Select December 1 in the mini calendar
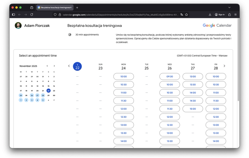Screen dimensions: 249x158 tap(21, 100)
